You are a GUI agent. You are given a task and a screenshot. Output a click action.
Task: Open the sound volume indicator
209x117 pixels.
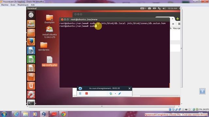(164, 8)
